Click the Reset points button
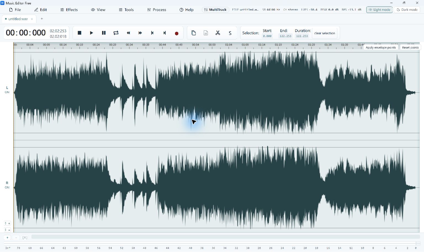 pyautogui.click(x=410, y=48)
